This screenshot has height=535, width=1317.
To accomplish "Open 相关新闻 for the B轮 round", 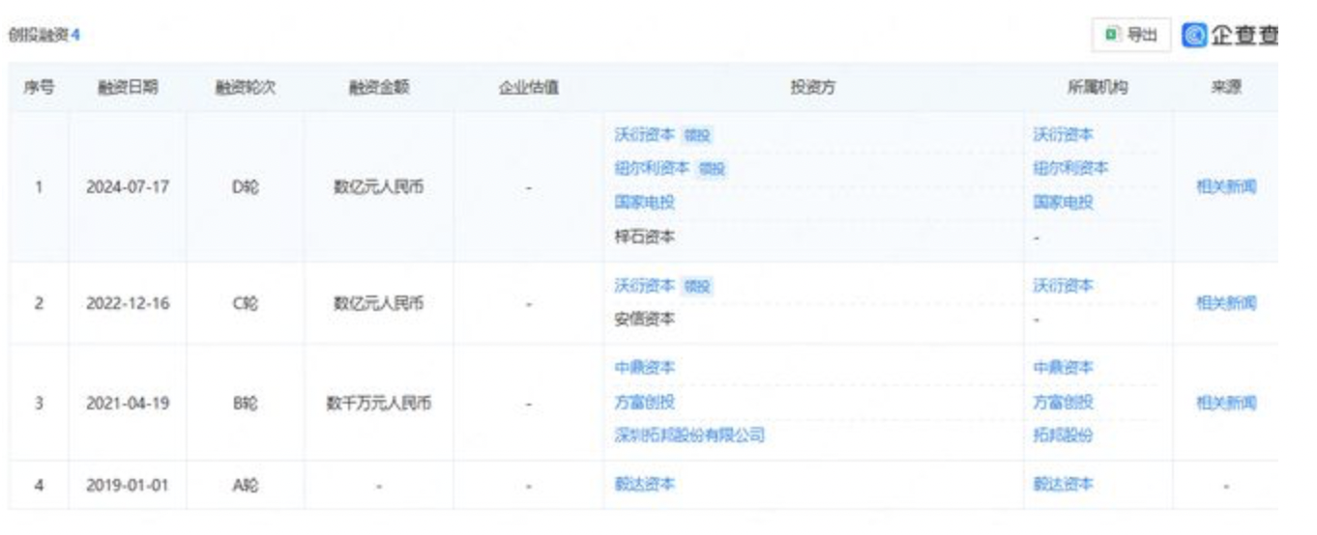I will (1226, 403).
